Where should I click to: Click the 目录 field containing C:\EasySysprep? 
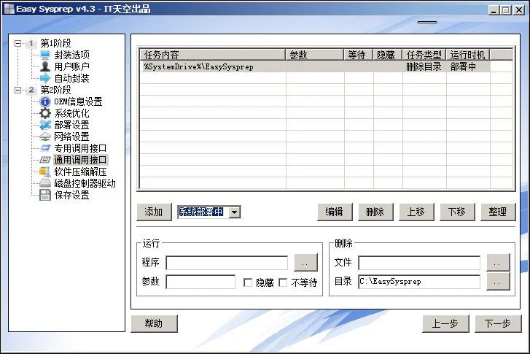(419, 282)
